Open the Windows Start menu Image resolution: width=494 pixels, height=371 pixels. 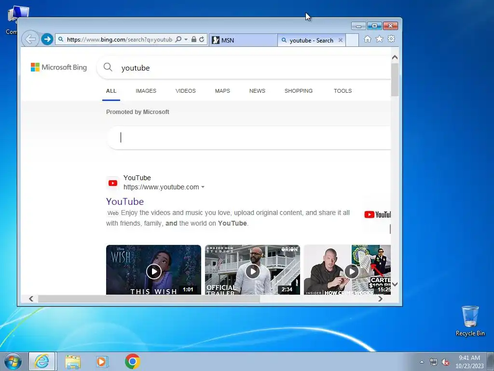tap(13, 361)
